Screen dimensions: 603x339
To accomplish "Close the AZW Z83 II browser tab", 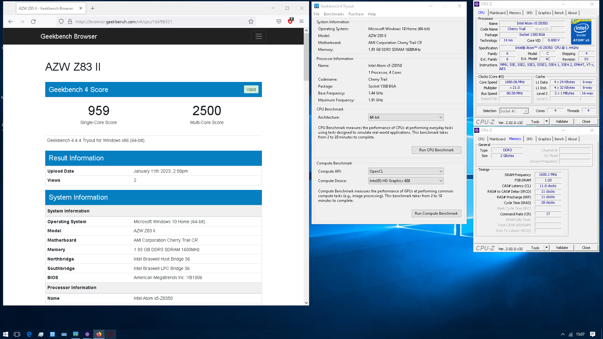I will click(81, 8).
